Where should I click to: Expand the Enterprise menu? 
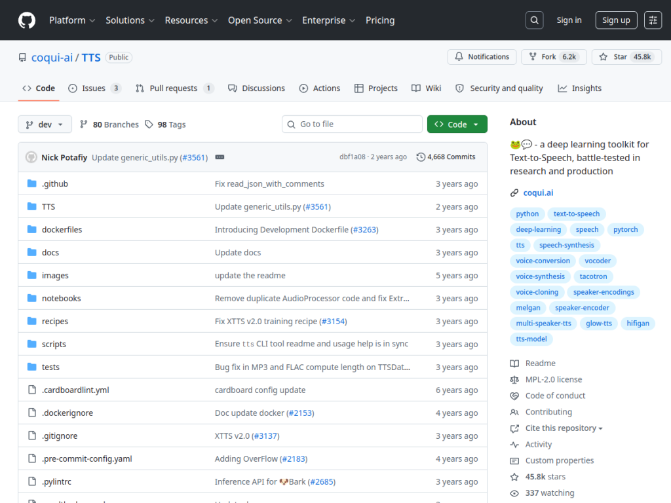328,20
